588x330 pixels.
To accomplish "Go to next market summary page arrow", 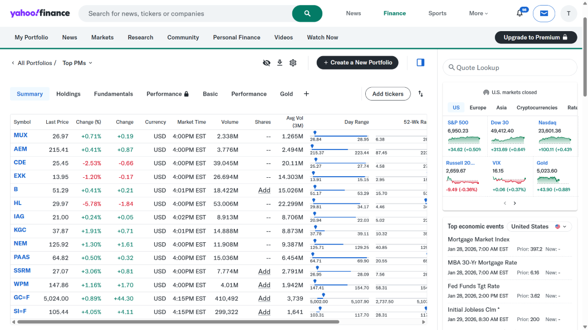I will tap(514, 203).
